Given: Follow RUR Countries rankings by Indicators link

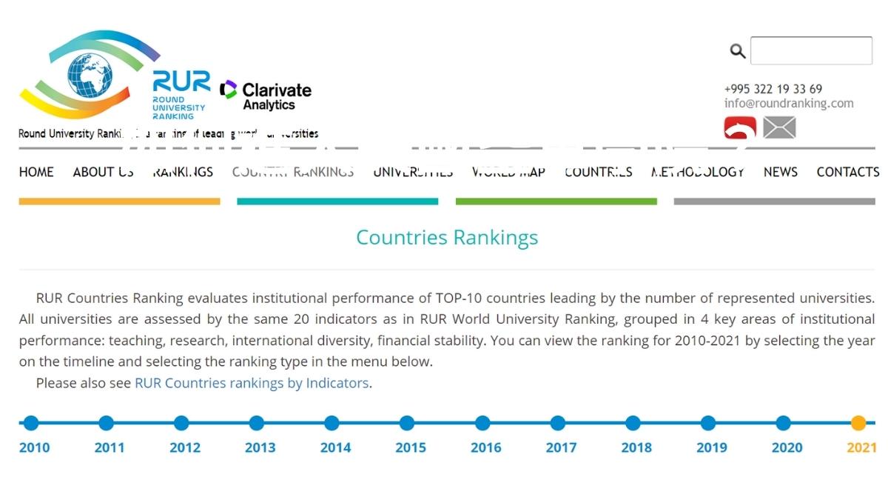Looking at the screenshot, I should [x=252, y=383].
